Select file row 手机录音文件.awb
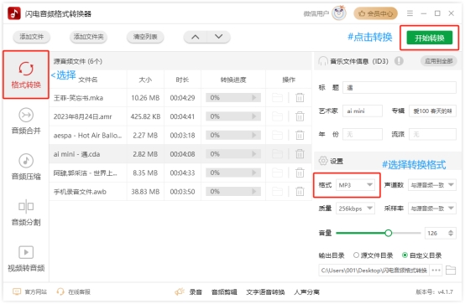 pyautogui.click(x=180, y=192)
